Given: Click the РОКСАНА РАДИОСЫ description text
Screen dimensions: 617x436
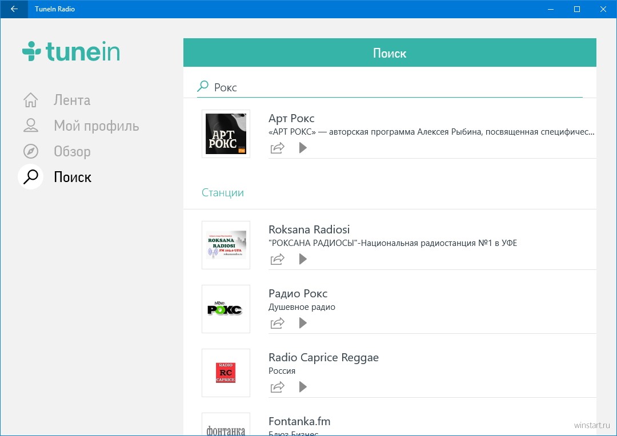Looking at the screenshot, I should tap(392, 243).
